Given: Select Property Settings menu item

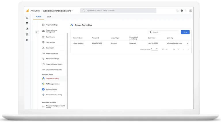Looking at the screenshot, I should tap(52, 25).
